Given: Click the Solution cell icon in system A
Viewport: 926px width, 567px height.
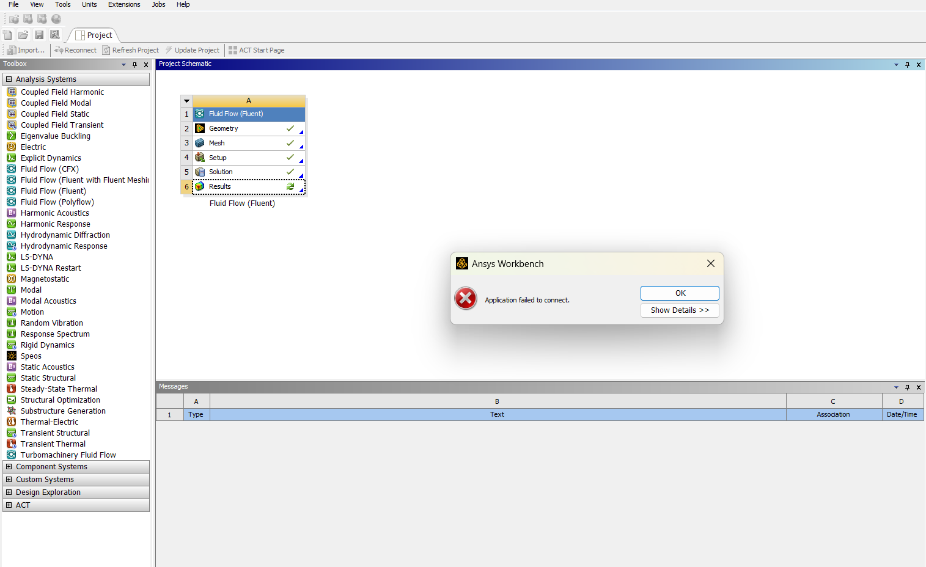Looking at the screenshot, I should point(200,172).
